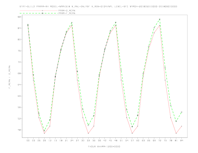Select O_MEAN plus marker at hour 81 minimum

[x=176, y=133]
